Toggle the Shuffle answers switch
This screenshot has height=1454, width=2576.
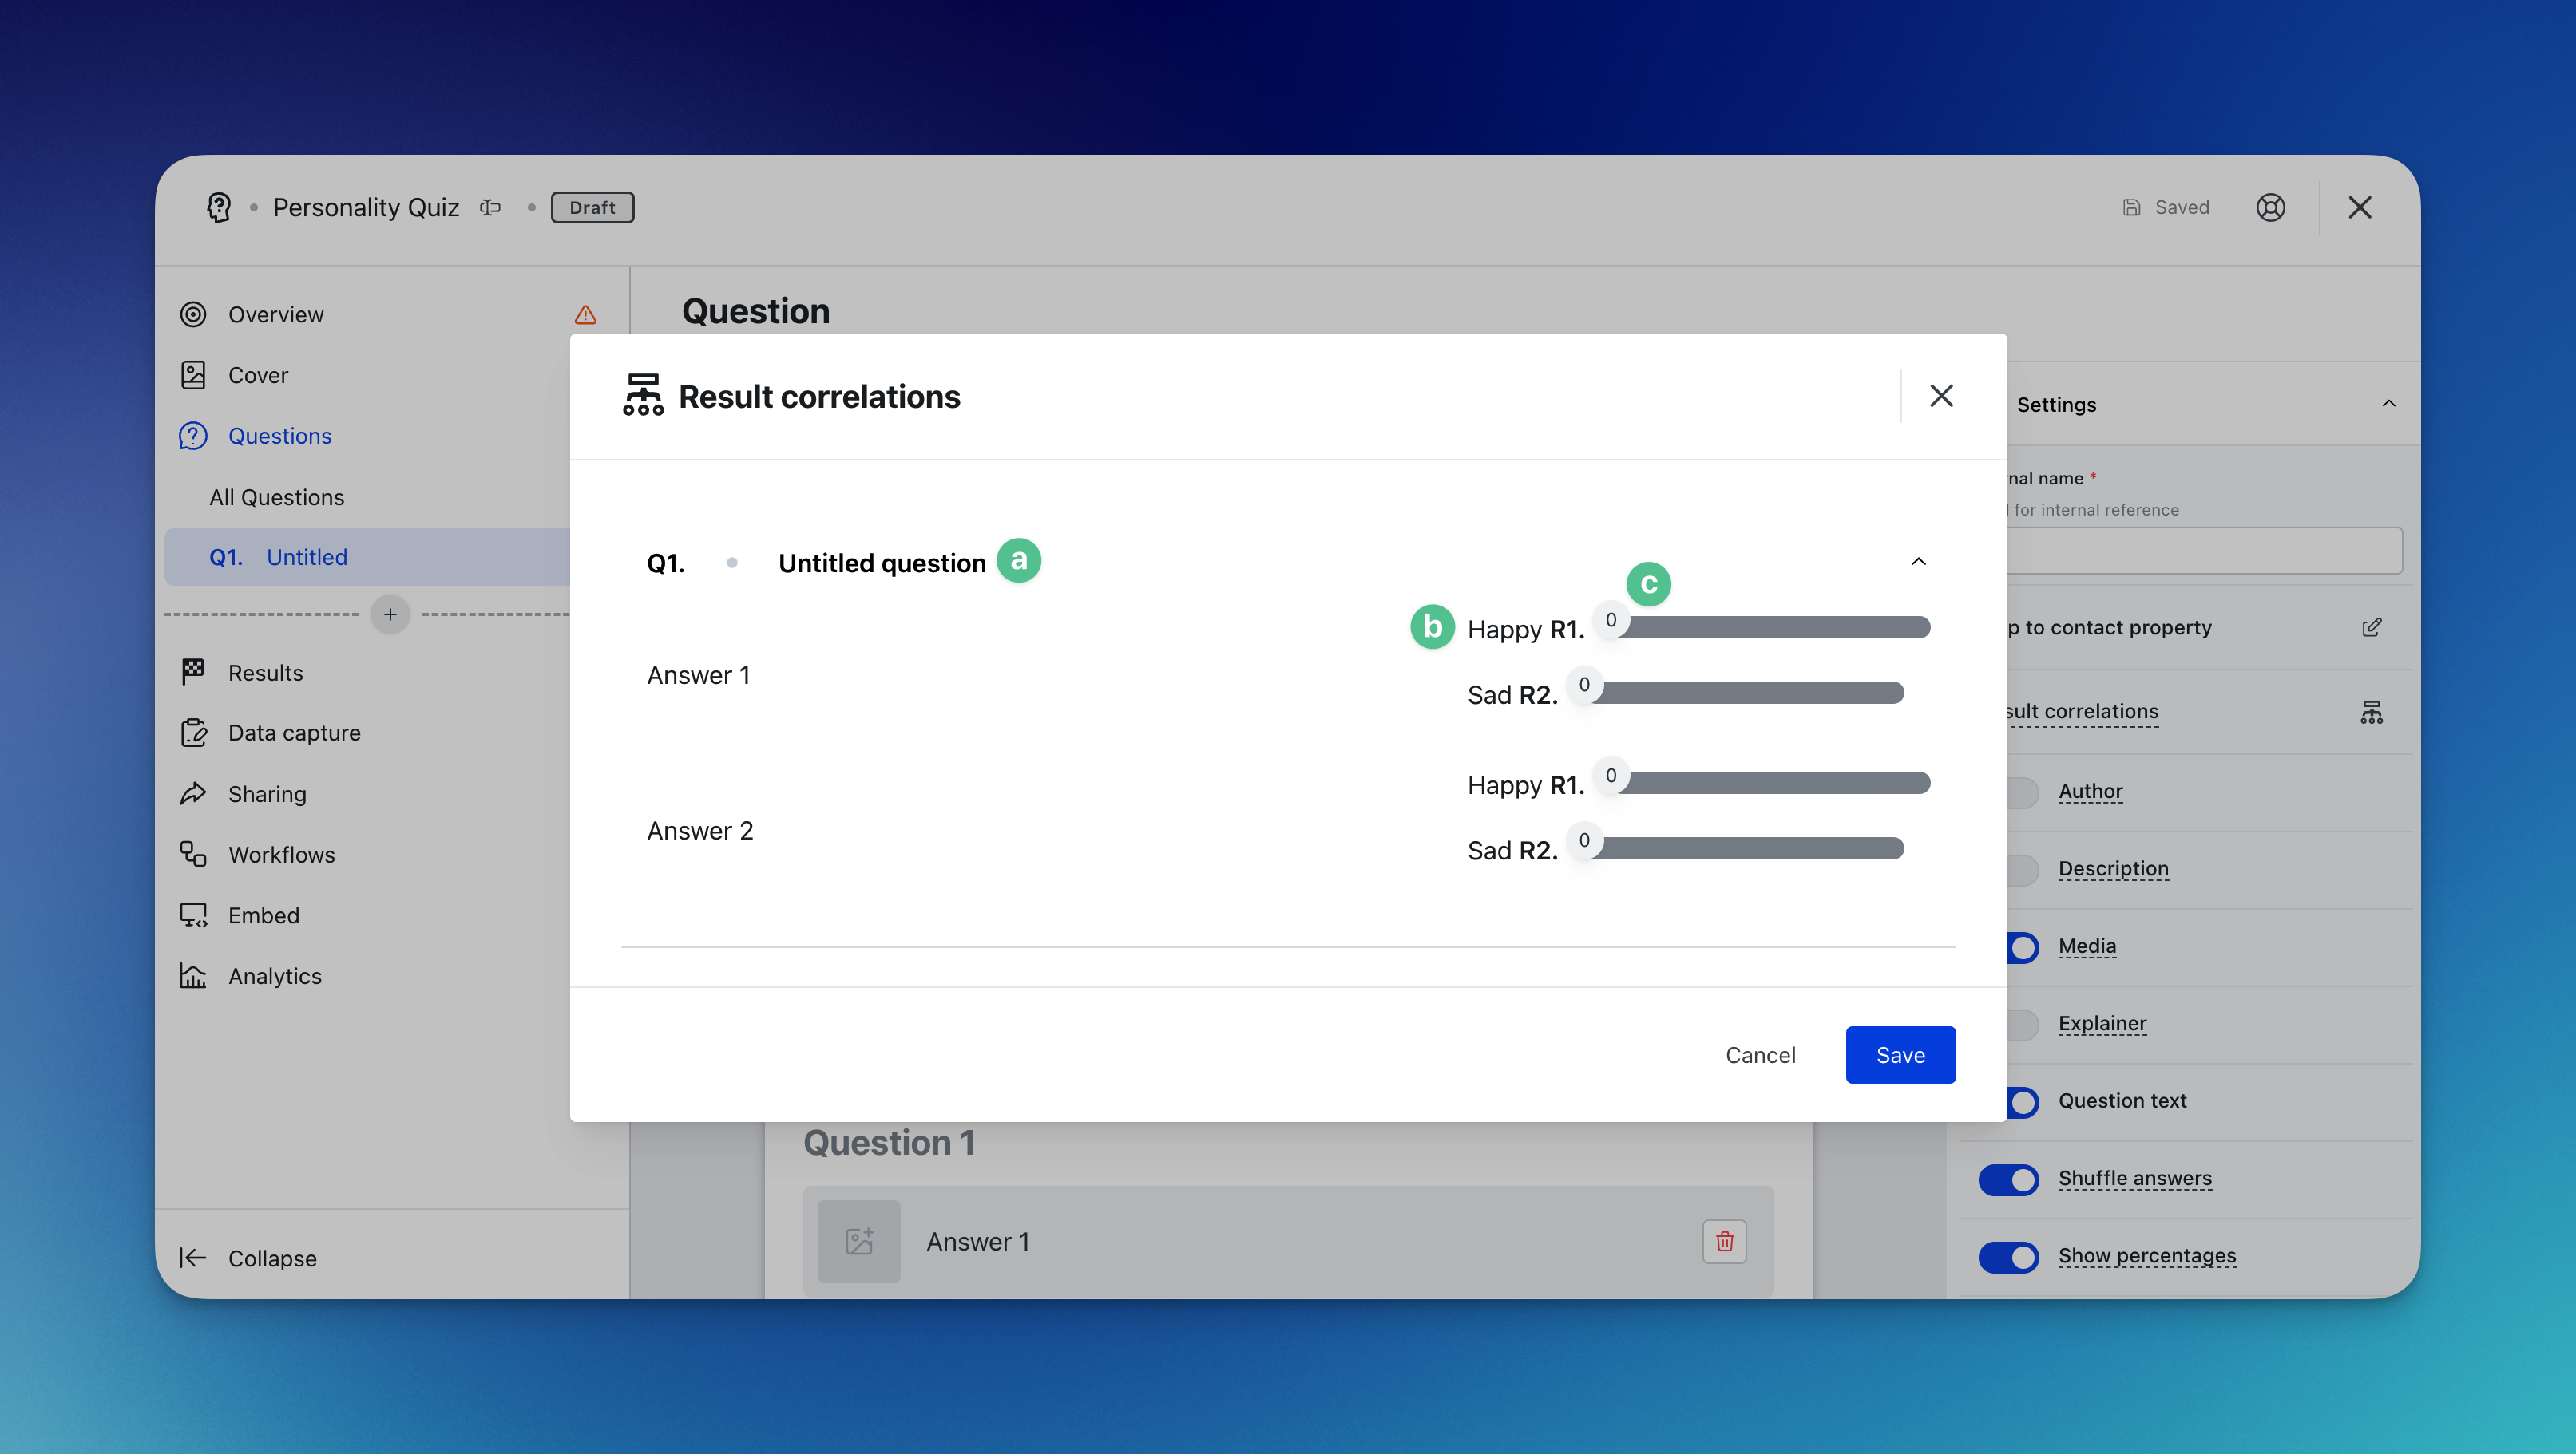click(x=2008, y=1179)
